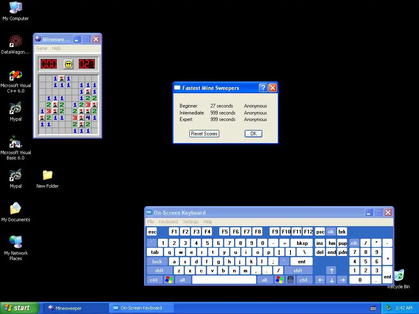The height and width of the screenshot is (314, 419).
Task: Toggle the right ctrl key
Action: (x=304, y=280)
